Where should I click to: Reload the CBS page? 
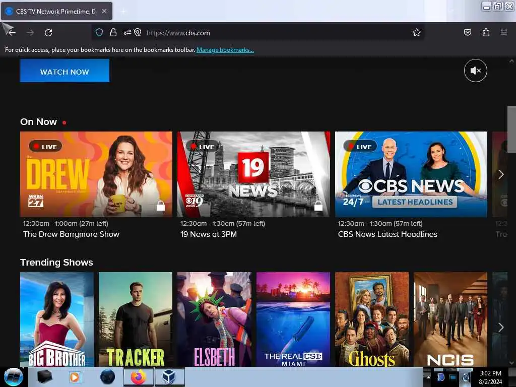click(48, 33)
